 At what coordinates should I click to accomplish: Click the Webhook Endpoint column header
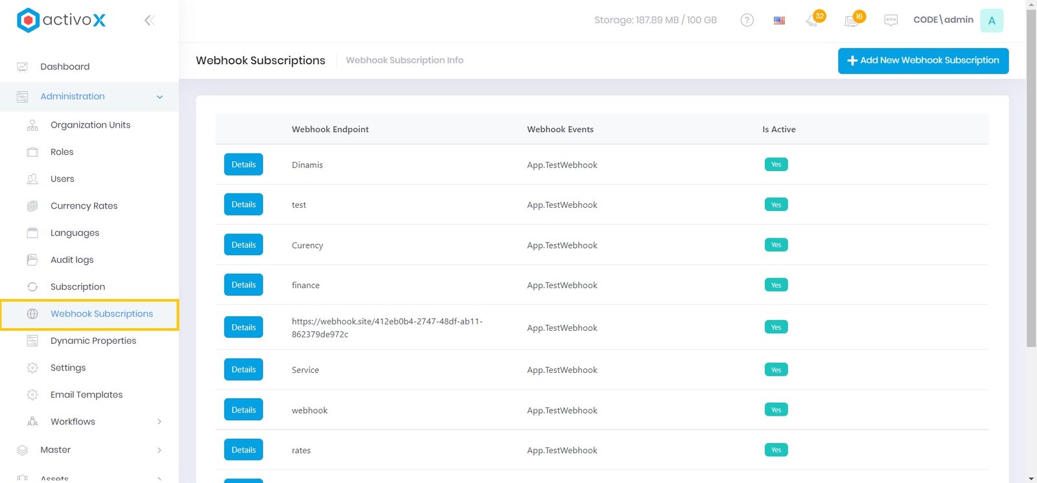(x=330, y=129)
